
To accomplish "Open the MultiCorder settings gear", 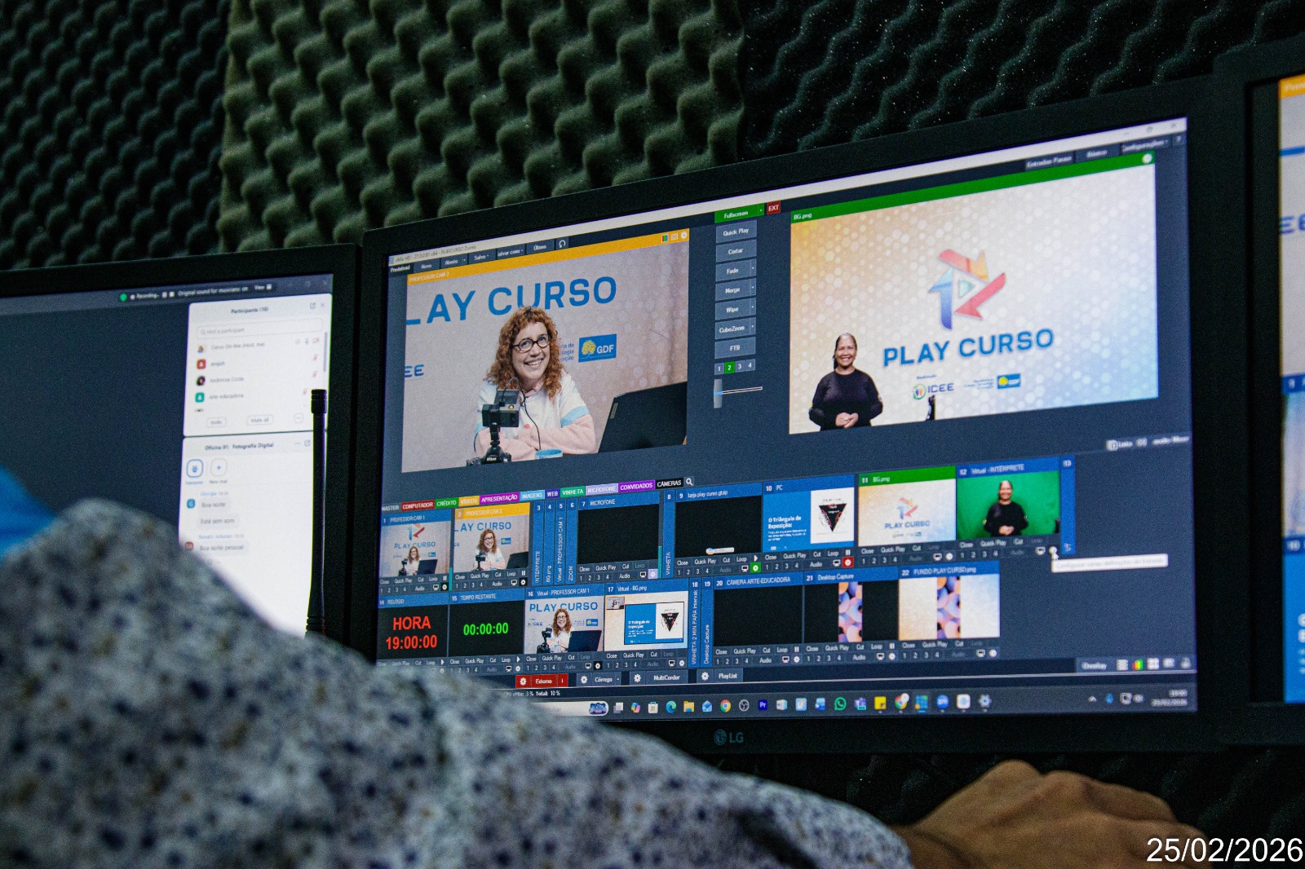I will pyautogui.click(x=637, y=677).
